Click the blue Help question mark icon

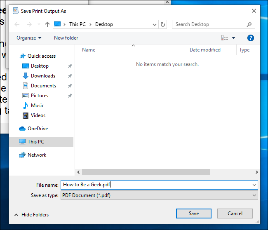coord(250,38)
